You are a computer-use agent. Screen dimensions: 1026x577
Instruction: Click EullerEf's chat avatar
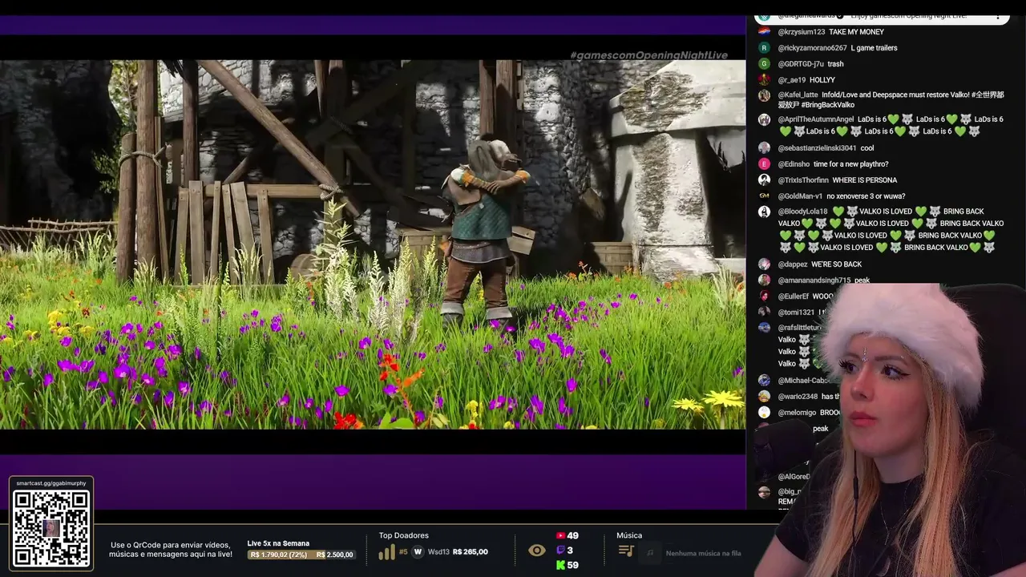[x=764, y=297]
